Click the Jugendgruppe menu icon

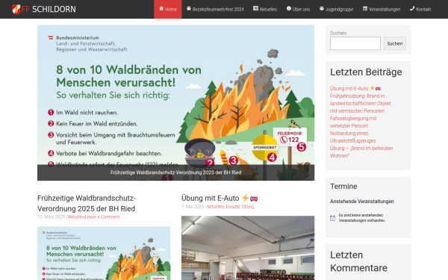pos(322,8)
